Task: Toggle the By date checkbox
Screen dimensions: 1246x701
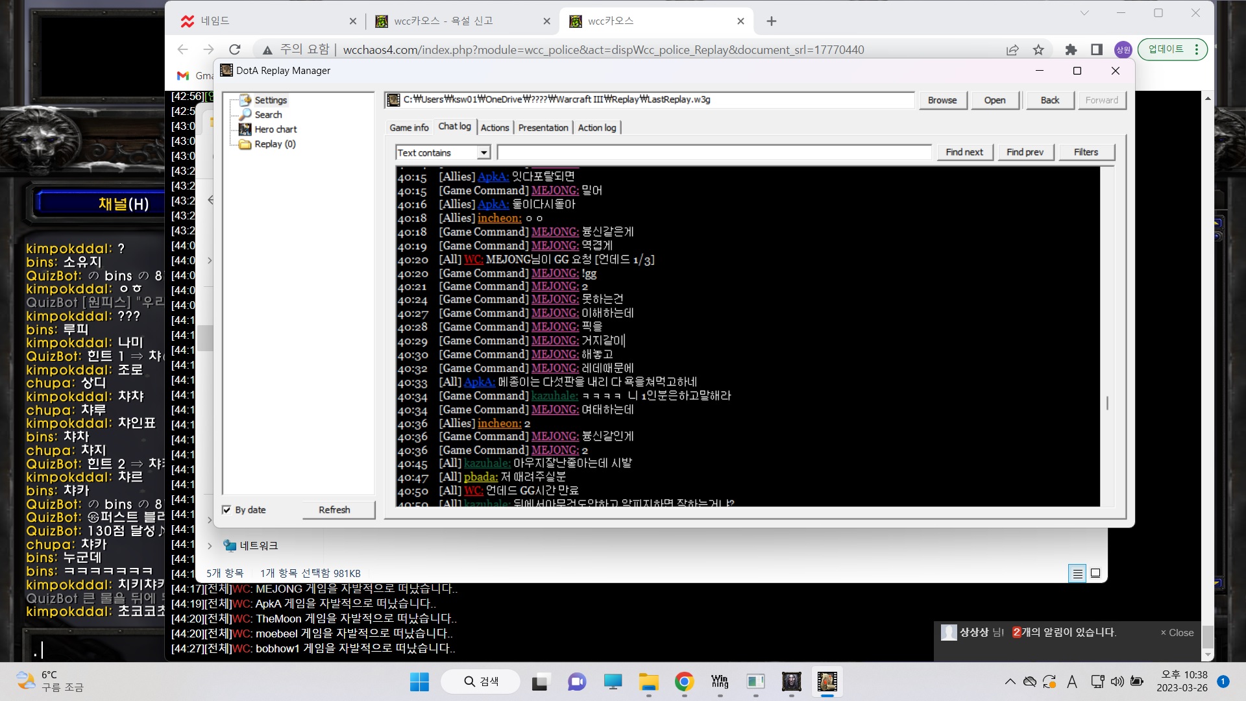Action: [226, 510]
